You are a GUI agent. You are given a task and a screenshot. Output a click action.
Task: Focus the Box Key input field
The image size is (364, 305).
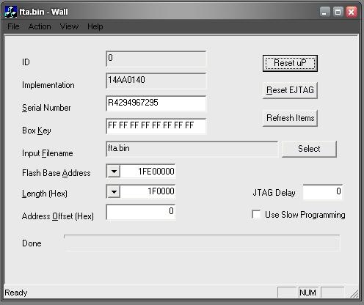coord(156,126)
